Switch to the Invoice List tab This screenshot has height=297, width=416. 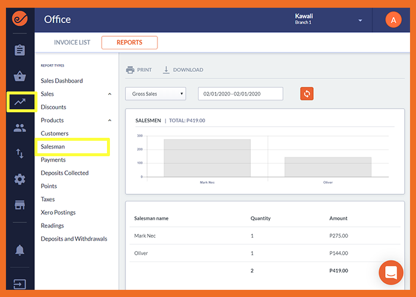pyautogui.click(x=72, y=42)
